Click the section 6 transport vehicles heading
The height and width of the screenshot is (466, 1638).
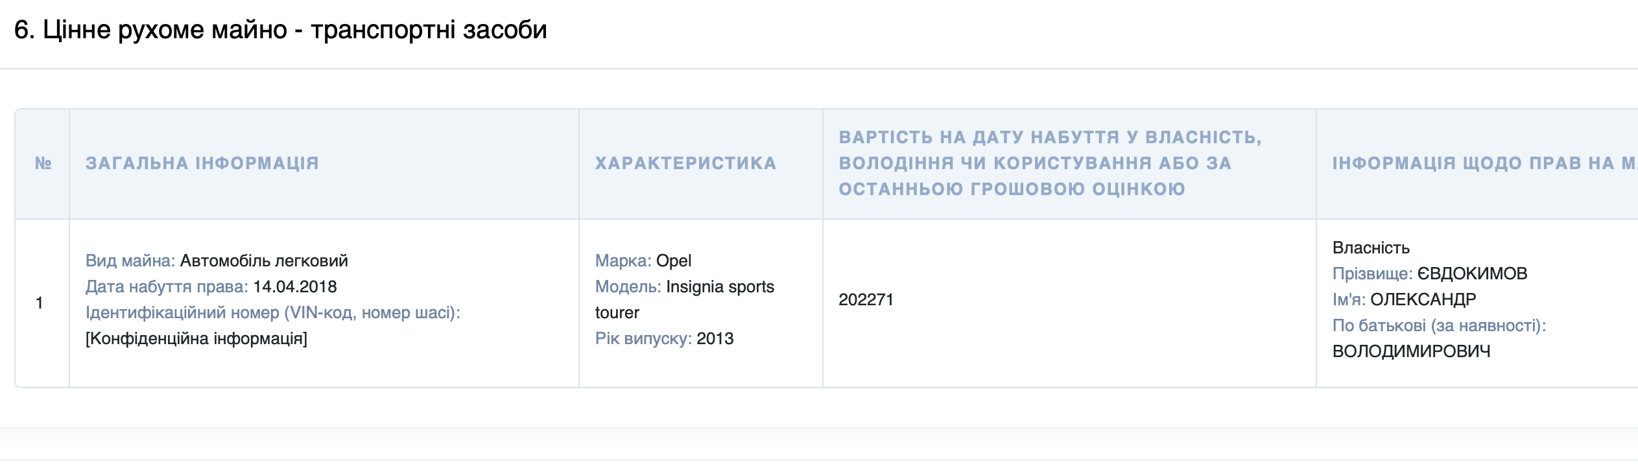pyautogui.click(x=280, y=30)
